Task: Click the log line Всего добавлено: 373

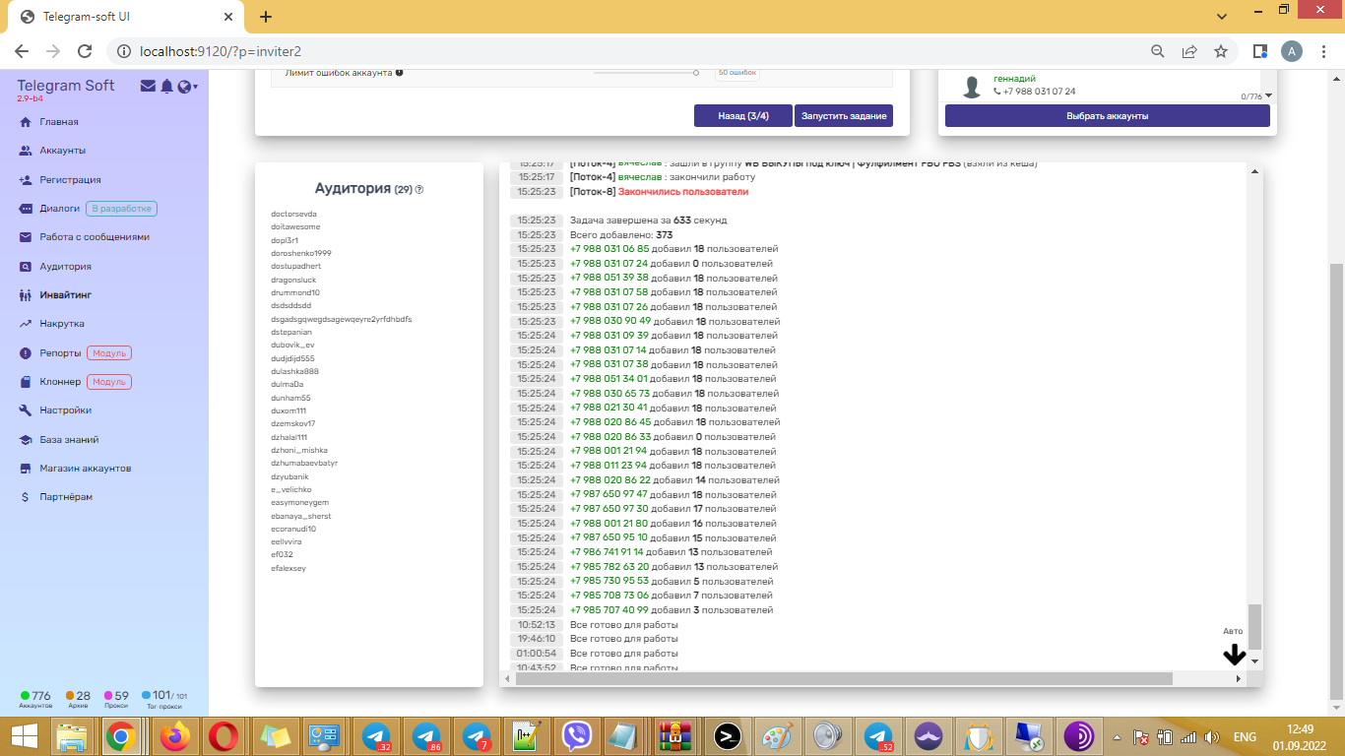Action: [x=621, y=235]
